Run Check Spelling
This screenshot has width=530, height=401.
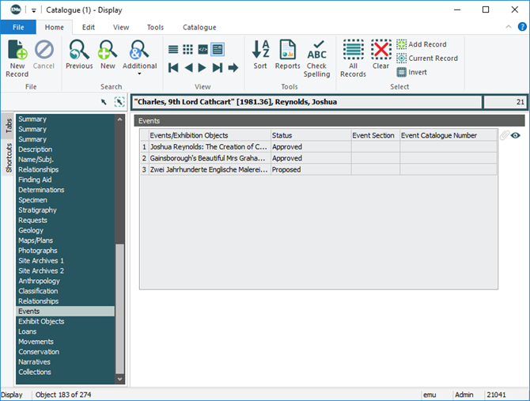316,58
